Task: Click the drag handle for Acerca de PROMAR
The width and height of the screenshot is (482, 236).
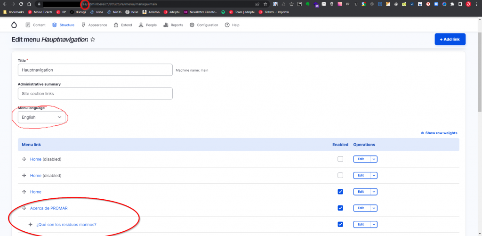Action: [24, 208]
